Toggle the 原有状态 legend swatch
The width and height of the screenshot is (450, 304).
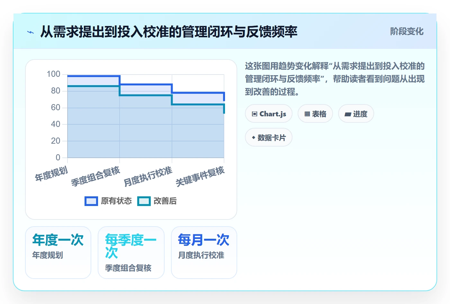point(91,201)
